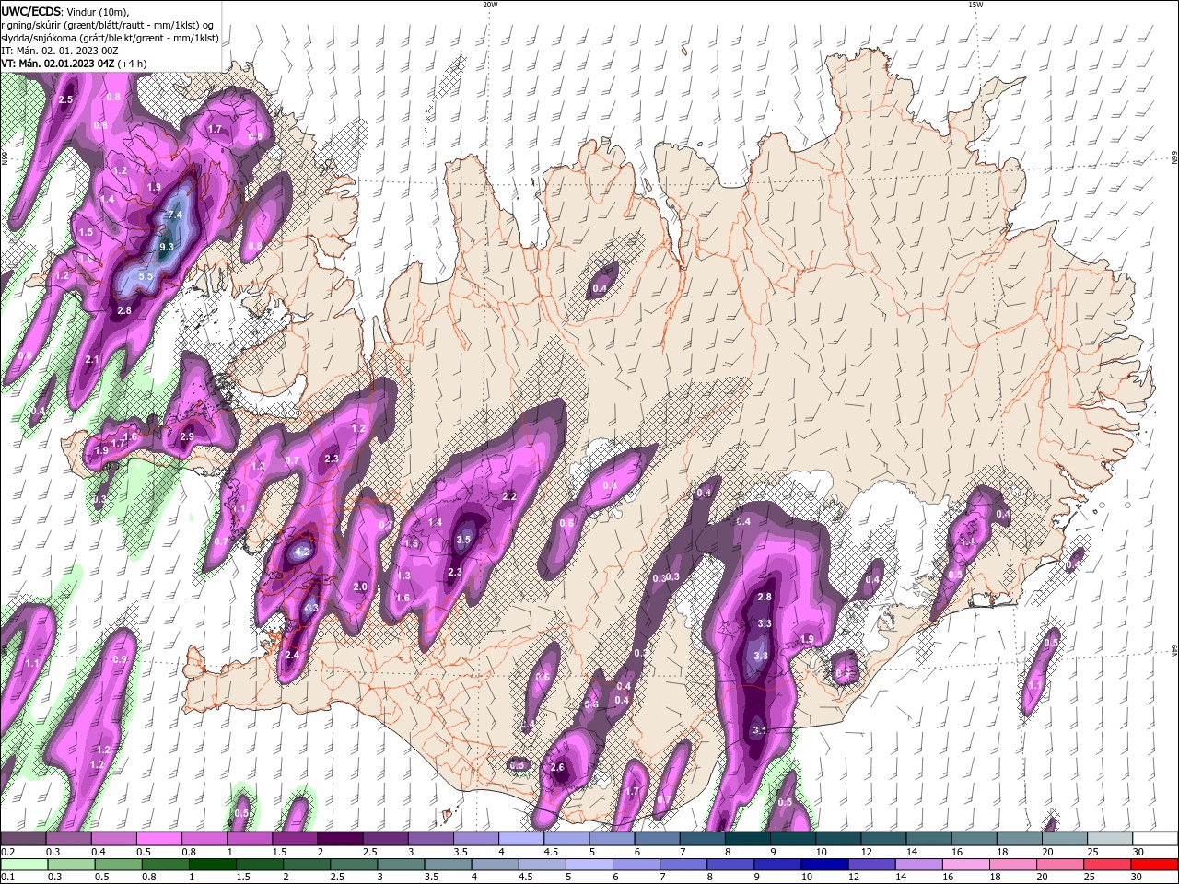Pick the dull mauve first snow swatch above 0.2
1179x884 pixels.
[x=23, y=839]
